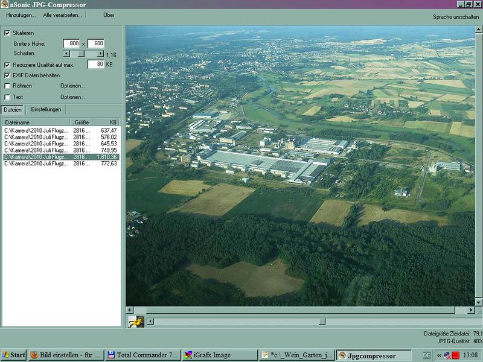Open the Windows Start menu
This screenshot has width=483, height=362.
coord(13,355)
